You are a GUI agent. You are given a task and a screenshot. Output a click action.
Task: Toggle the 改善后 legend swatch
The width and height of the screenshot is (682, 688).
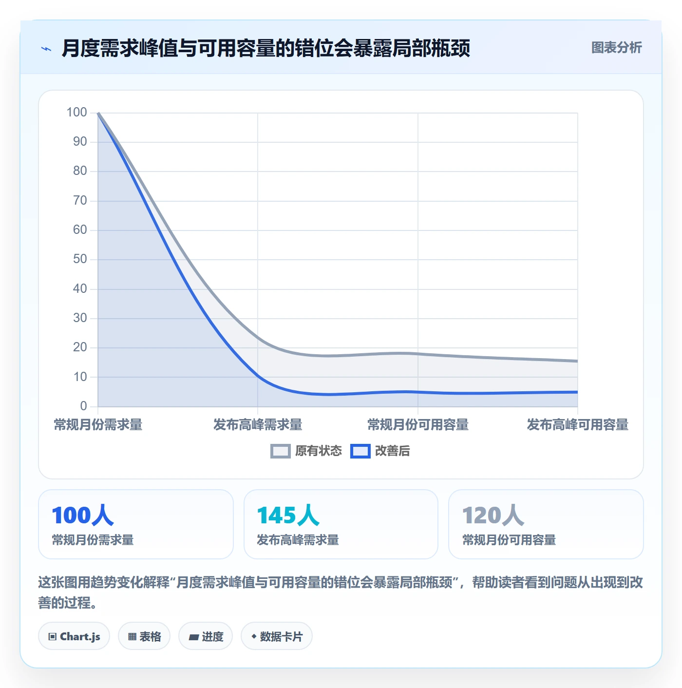tap(360, 451)
